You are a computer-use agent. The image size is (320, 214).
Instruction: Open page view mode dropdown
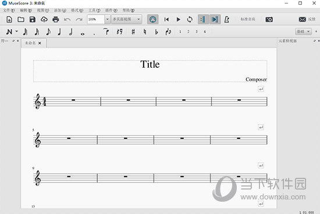[x=126, y=19]
